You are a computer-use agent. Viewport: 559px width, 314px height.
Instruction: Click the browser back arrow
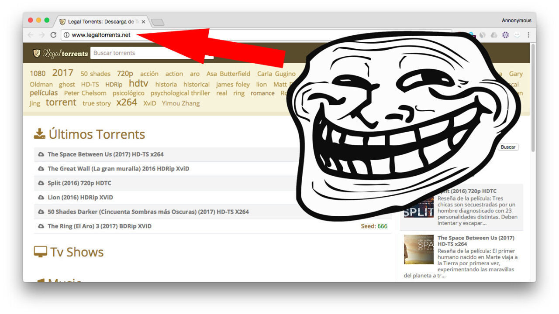point(30,35)
